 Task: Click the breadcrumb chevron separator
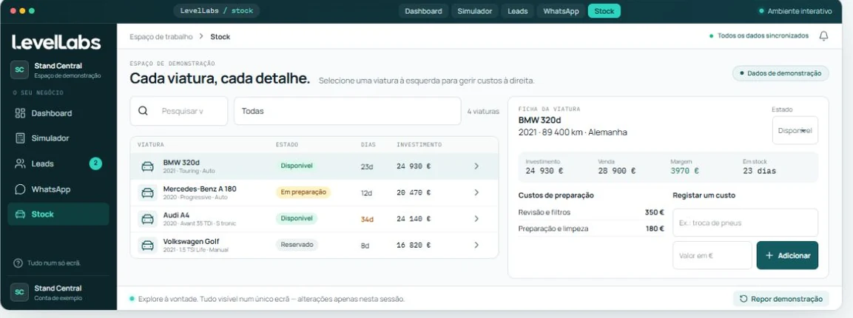point(201,36)
